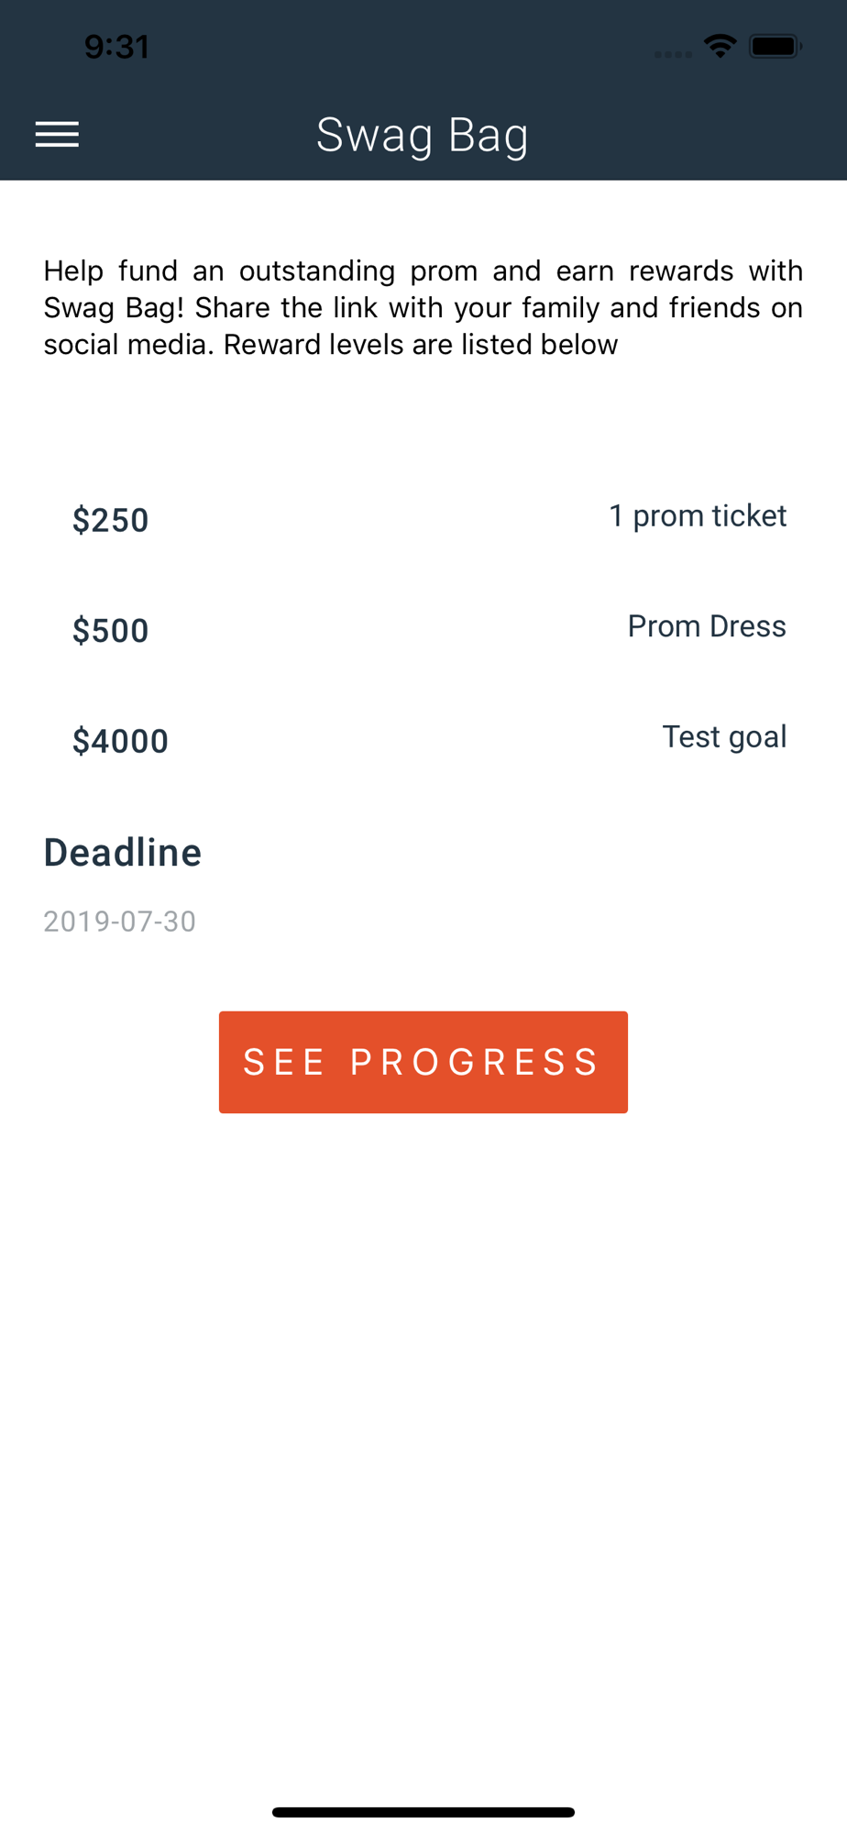Tap the 2019-07-30 deadline date
This screenshot has height=1834, width=847.
(120, 922)
